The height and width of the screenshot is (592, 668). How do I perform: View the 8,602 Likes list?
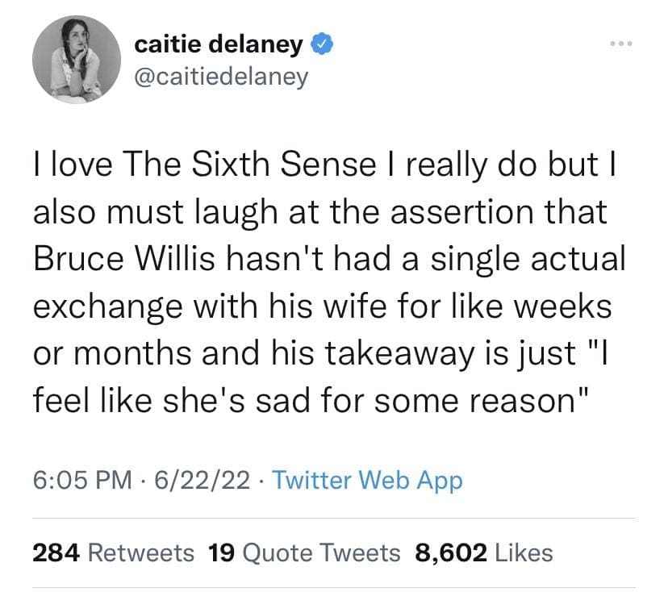tap(483, 552)
